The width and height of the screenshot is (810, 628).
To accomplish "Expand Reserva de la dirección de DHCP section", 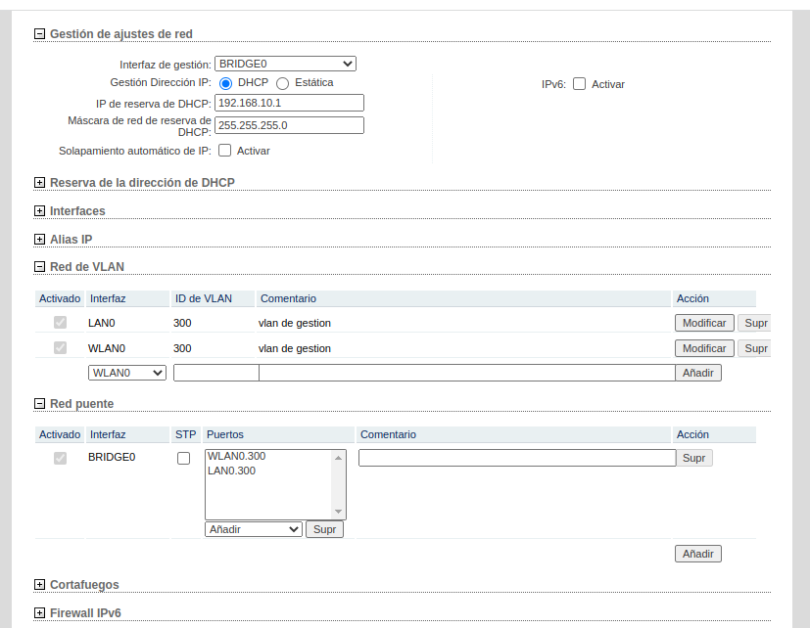I will (x=39, y=183).
